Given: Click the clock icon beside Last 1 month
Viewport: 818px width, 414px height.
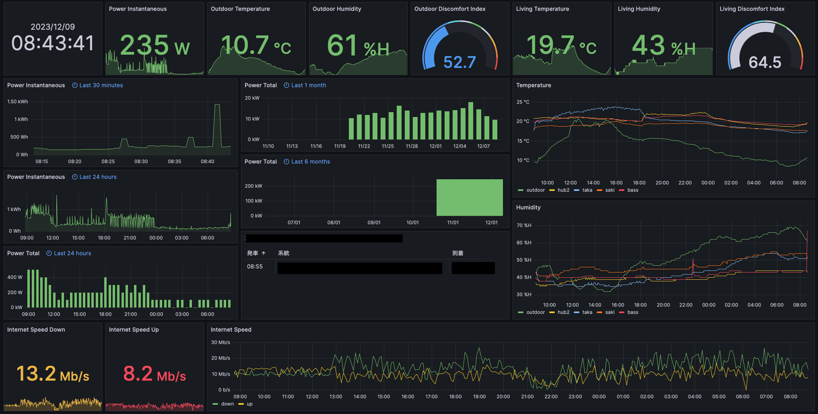Looking at the screenshot, I should point(286,85).
